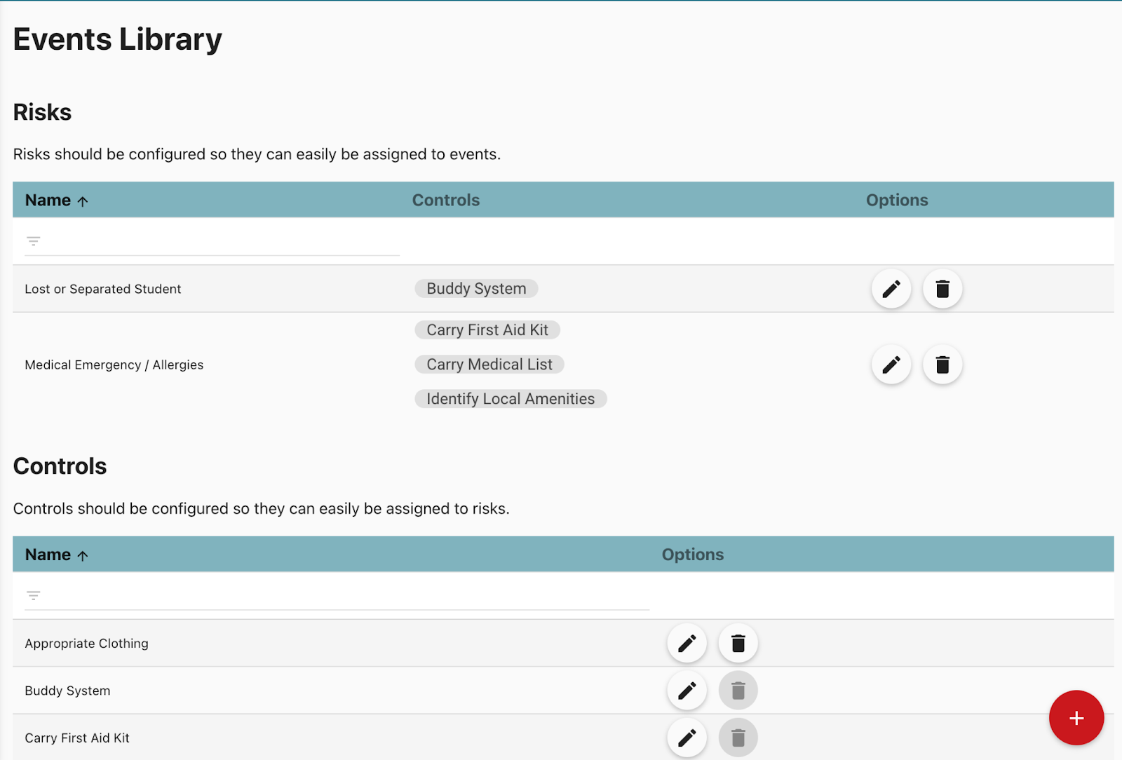Select the Identify Local Amenities chip
1122x760 pixels.
coord(510,399)
